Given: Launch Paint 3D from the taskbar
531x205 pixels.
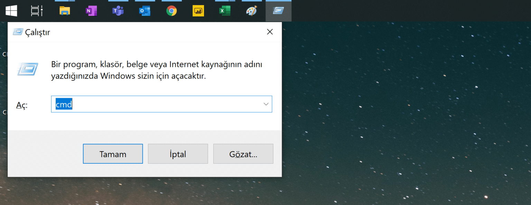Looking at the screenshot, I should pos(251,11).
